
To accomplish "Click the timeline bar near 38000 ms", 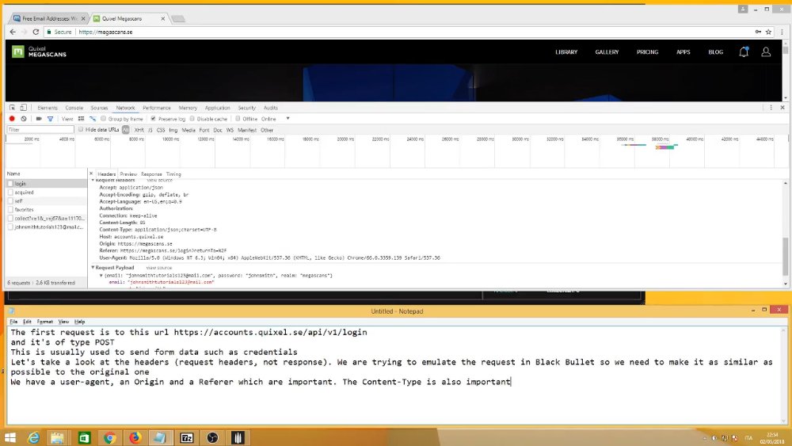I will coord(664,147).
